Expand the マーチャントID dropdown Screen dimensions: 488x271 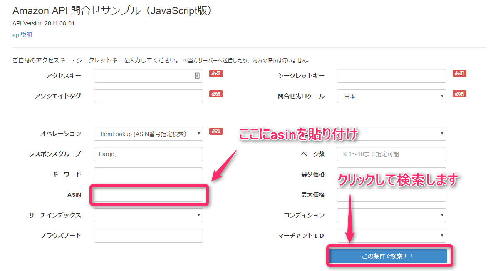click(x=391, y=236)
